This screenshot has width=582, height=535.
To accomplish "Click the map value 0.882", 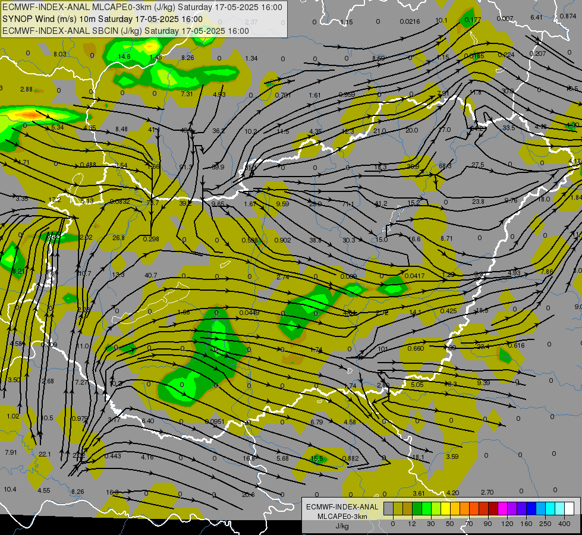I will (x=350, y=458).
